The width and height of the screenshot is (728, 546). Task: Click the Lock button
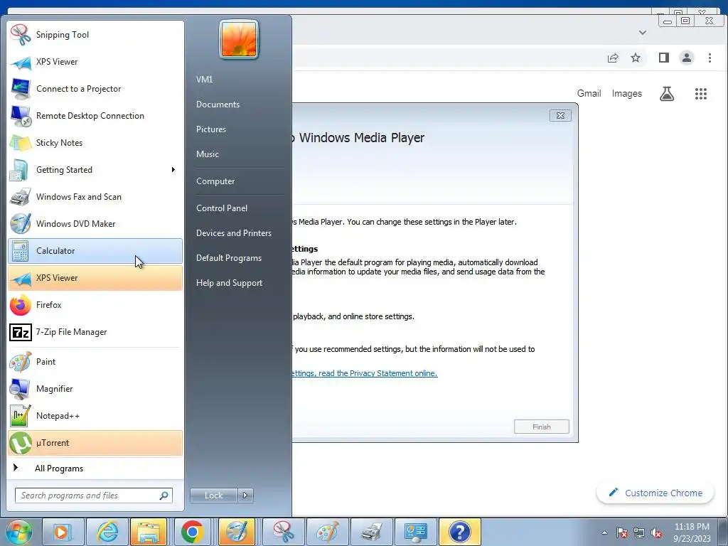(213, 496)
